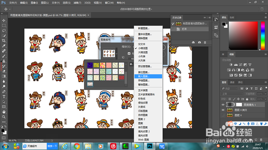Open Adjustments panel flyout menu
Screen dimensions: 268x150
(265, 54)
